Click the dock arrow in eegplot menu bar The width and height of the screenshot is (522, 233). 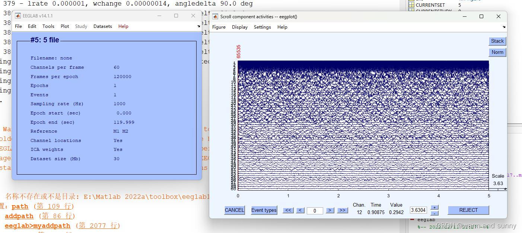[x=504, y=27]
